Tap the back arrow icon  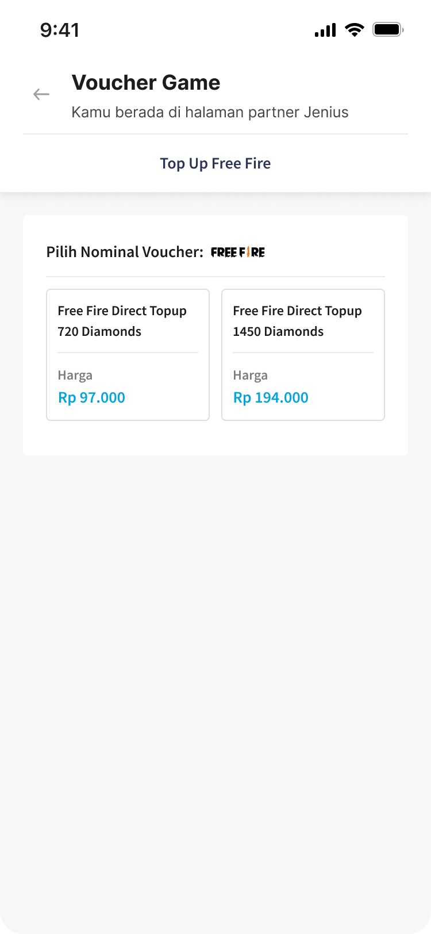coord(41,94)
